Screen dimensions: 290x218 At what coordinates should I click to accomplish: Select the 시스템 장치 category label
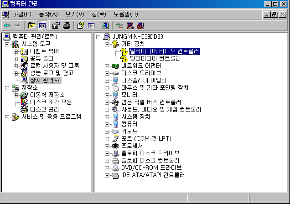coord(135,117)
